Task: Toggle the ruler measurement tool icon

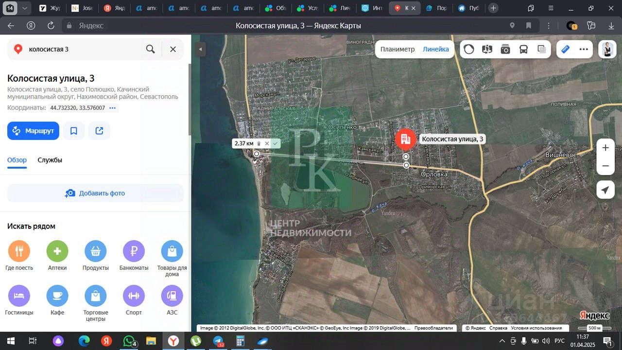Action: [x=565, y=49]
